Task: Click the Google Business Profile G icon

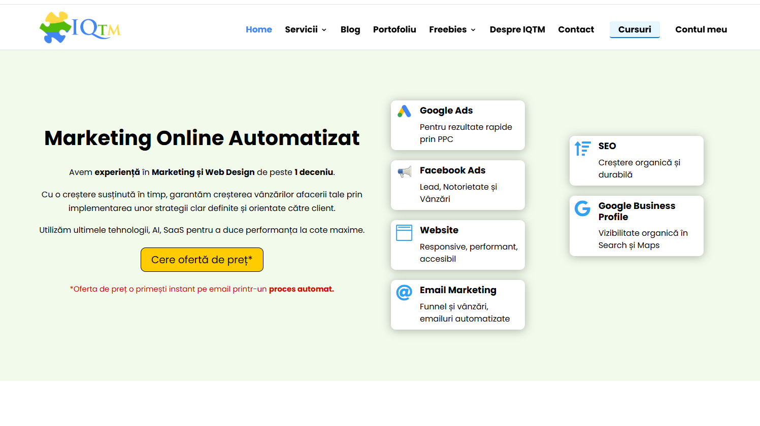Action: coord(582,208)
